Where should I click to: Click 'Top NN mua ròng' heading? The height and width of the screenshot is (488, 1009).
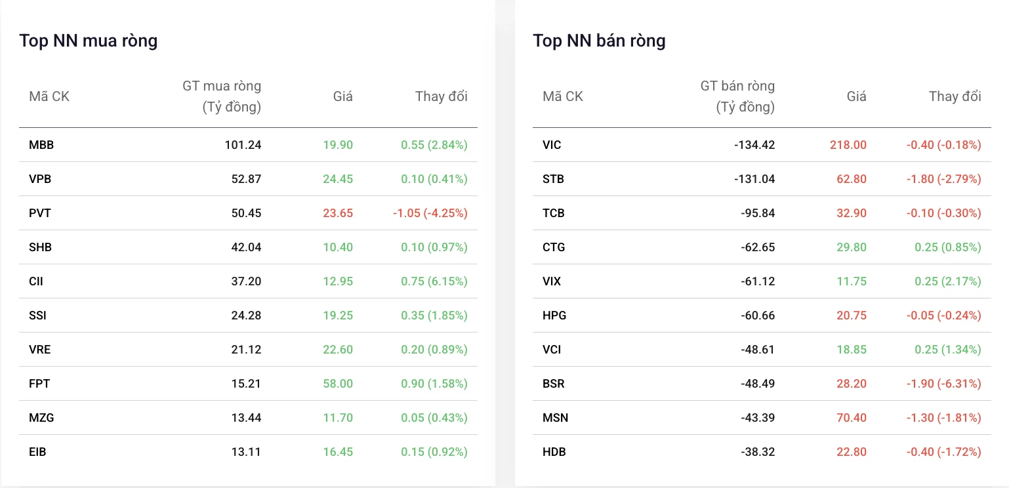(x=89, y=41)
